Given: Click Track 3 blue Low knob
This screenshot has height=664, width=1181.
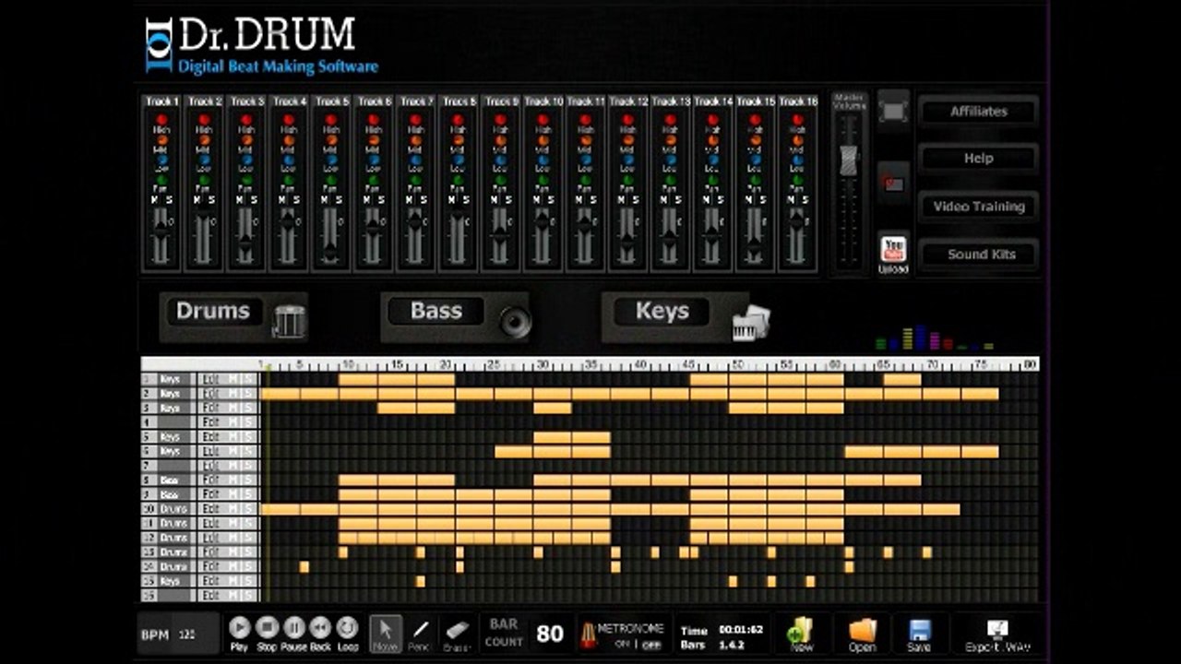Looking at the screenshot, I should click(x=246, y=160).
